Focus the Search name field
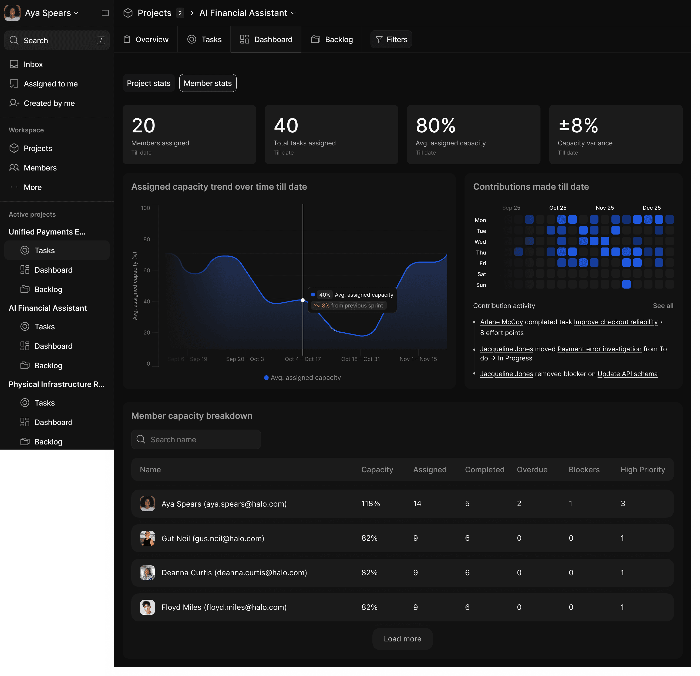The width and height of the screenshot is (700, 676). tap(196, 440)
